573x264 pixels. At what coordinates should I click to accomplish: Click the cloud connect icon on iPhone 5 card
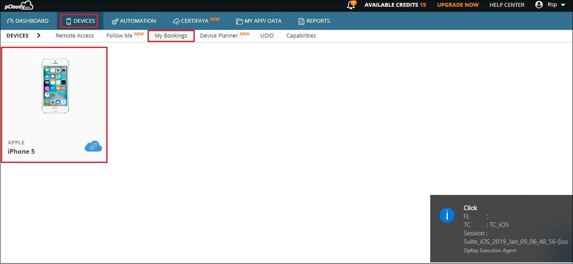pyautogui.click(x=93, y=146)
